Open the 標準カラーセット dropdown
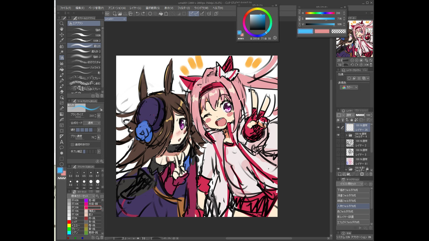The image size is (429, 241). click(x=81, y=196)
